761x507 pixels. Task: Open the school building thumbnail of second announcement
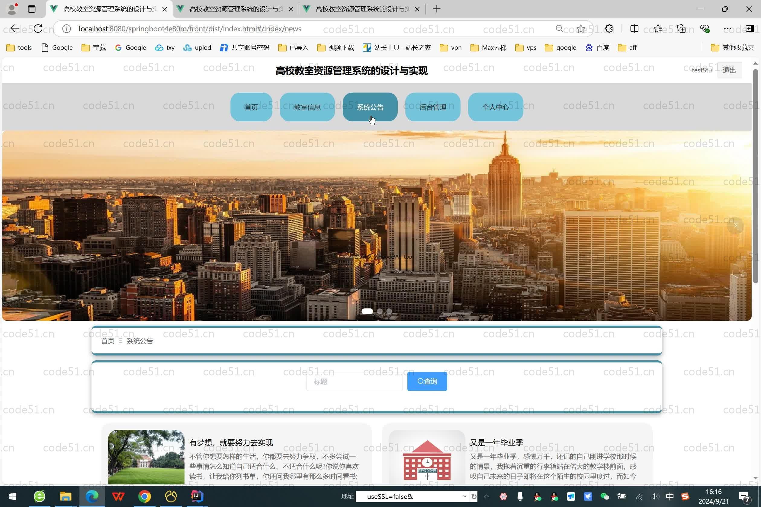pos(427,457)
